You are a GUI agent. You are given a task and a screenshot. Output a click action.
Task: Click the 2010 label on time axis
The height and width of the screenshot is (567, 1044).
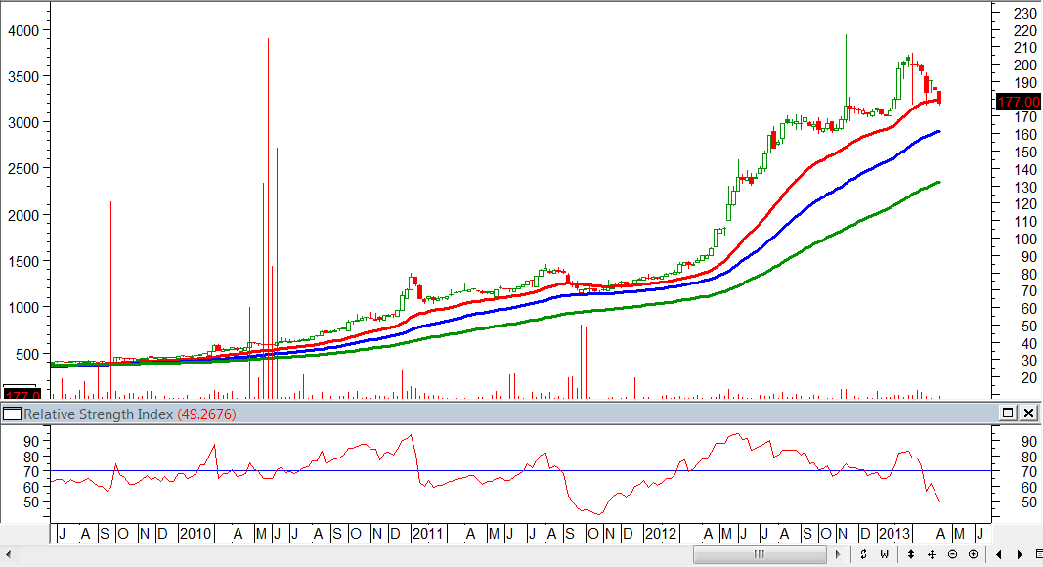(x=196, y=534)
